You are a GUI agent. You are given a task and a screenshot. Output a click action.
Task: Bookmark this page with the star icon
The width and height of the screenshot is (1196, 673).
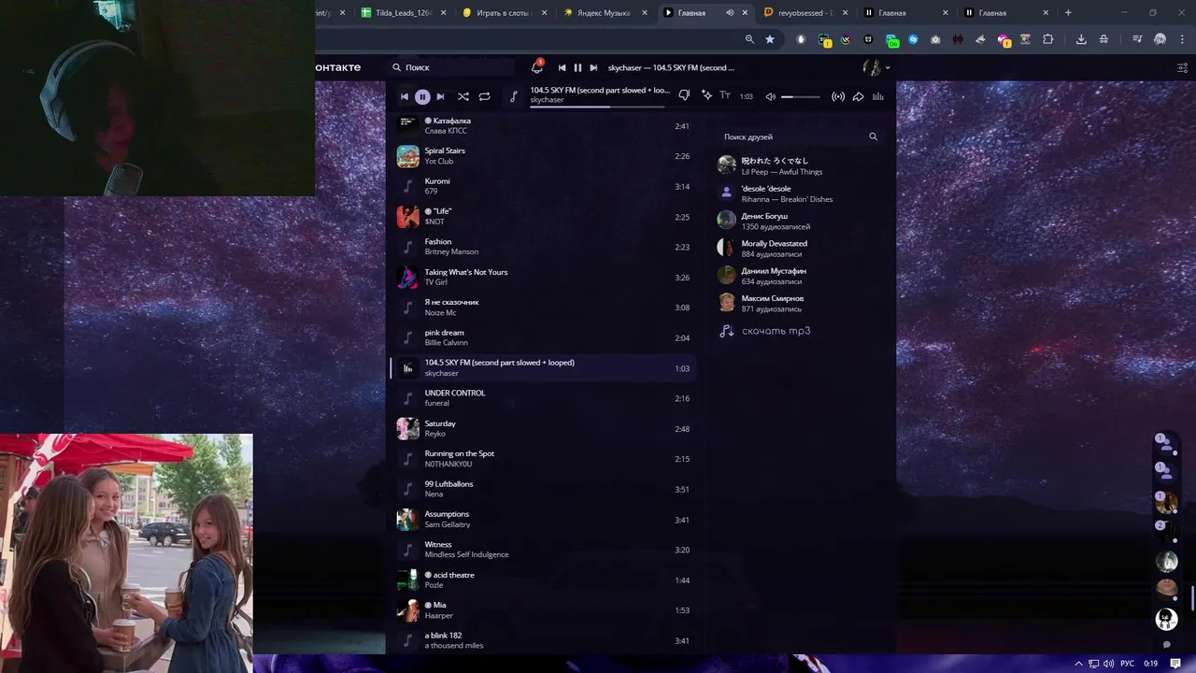pos(770,39)
